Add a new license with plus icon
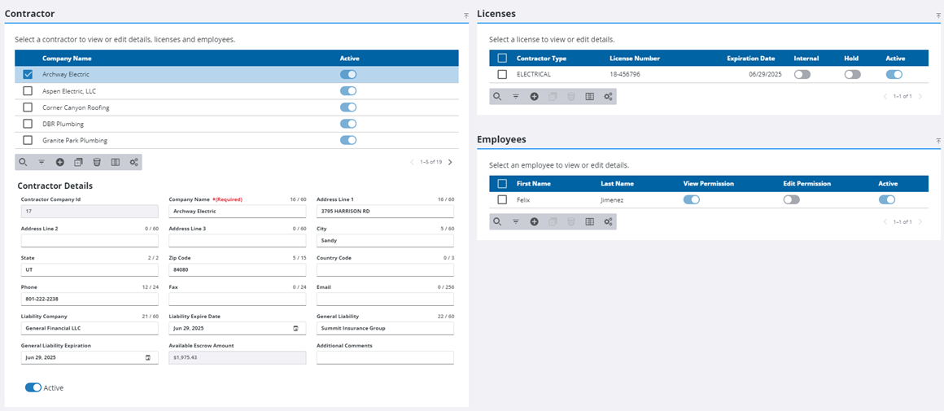The width and height of the screenshot is (944, 411). 534,96
